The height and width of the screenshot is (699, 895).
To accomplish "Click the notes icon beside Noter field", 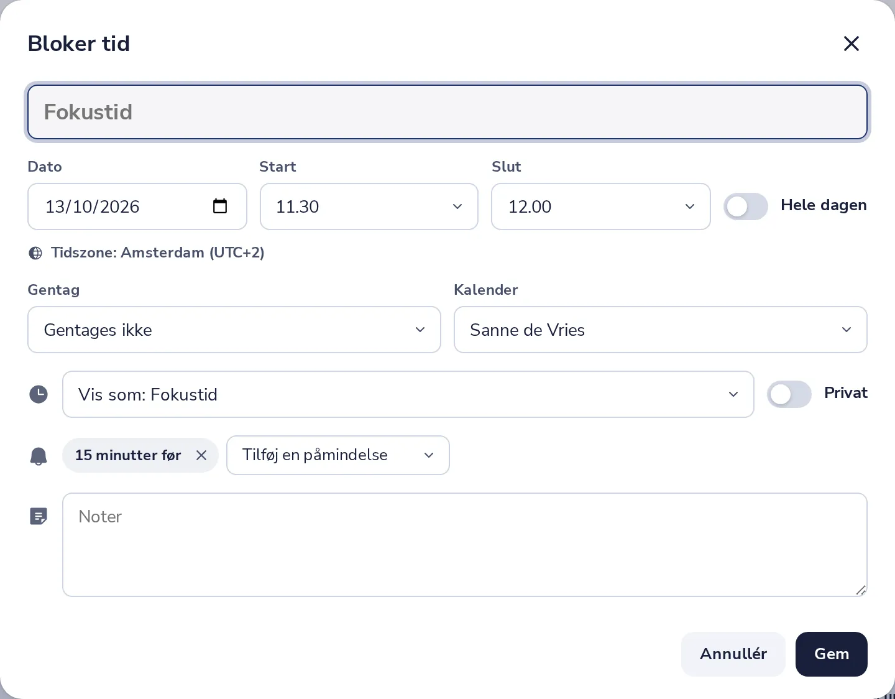I will point(39,516).
